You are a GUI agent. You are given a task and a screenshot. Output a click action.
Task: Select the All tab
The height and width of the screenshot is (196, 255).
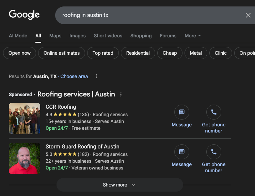(38, 36)
